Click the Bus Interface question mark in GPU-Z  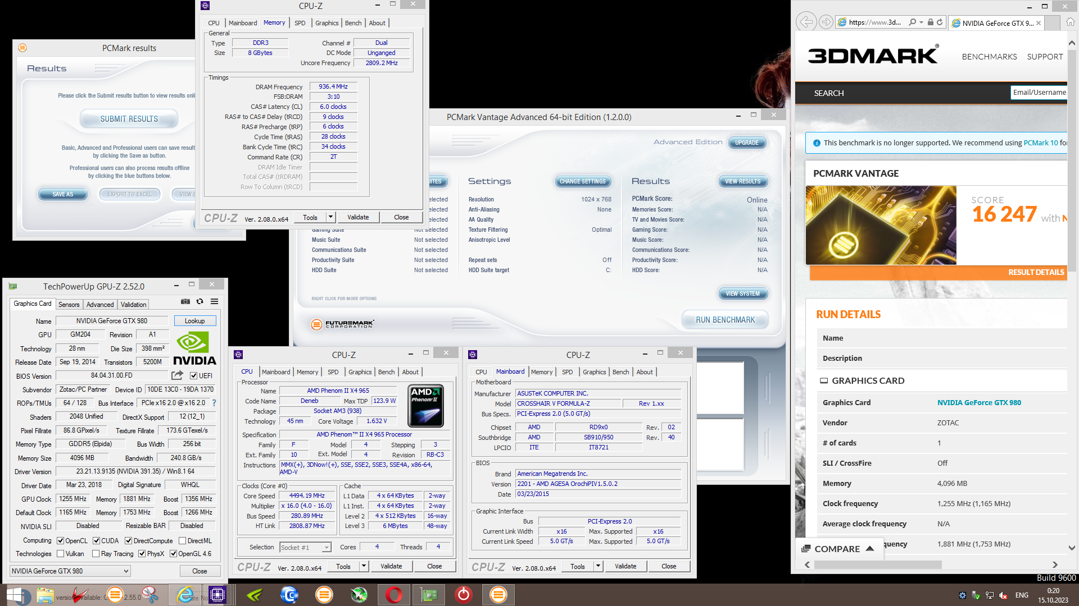click(214, 403)
